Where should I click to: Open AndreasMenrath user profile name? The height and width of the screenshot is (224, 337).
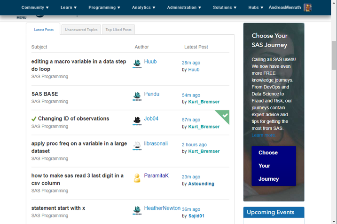pyautogui.click(x=284, y=8)
